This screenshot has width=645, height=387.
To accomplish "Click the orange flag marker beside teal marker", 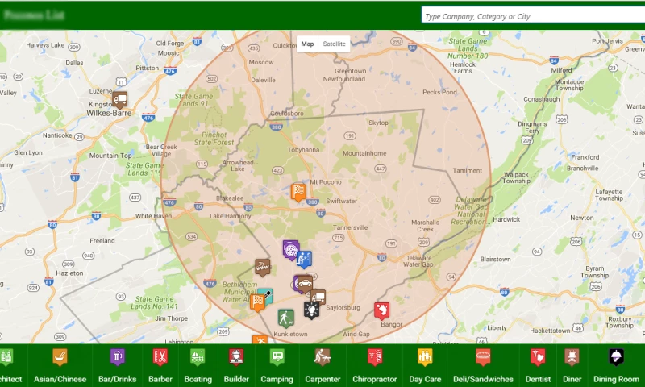I will click(x=257, y=302).
